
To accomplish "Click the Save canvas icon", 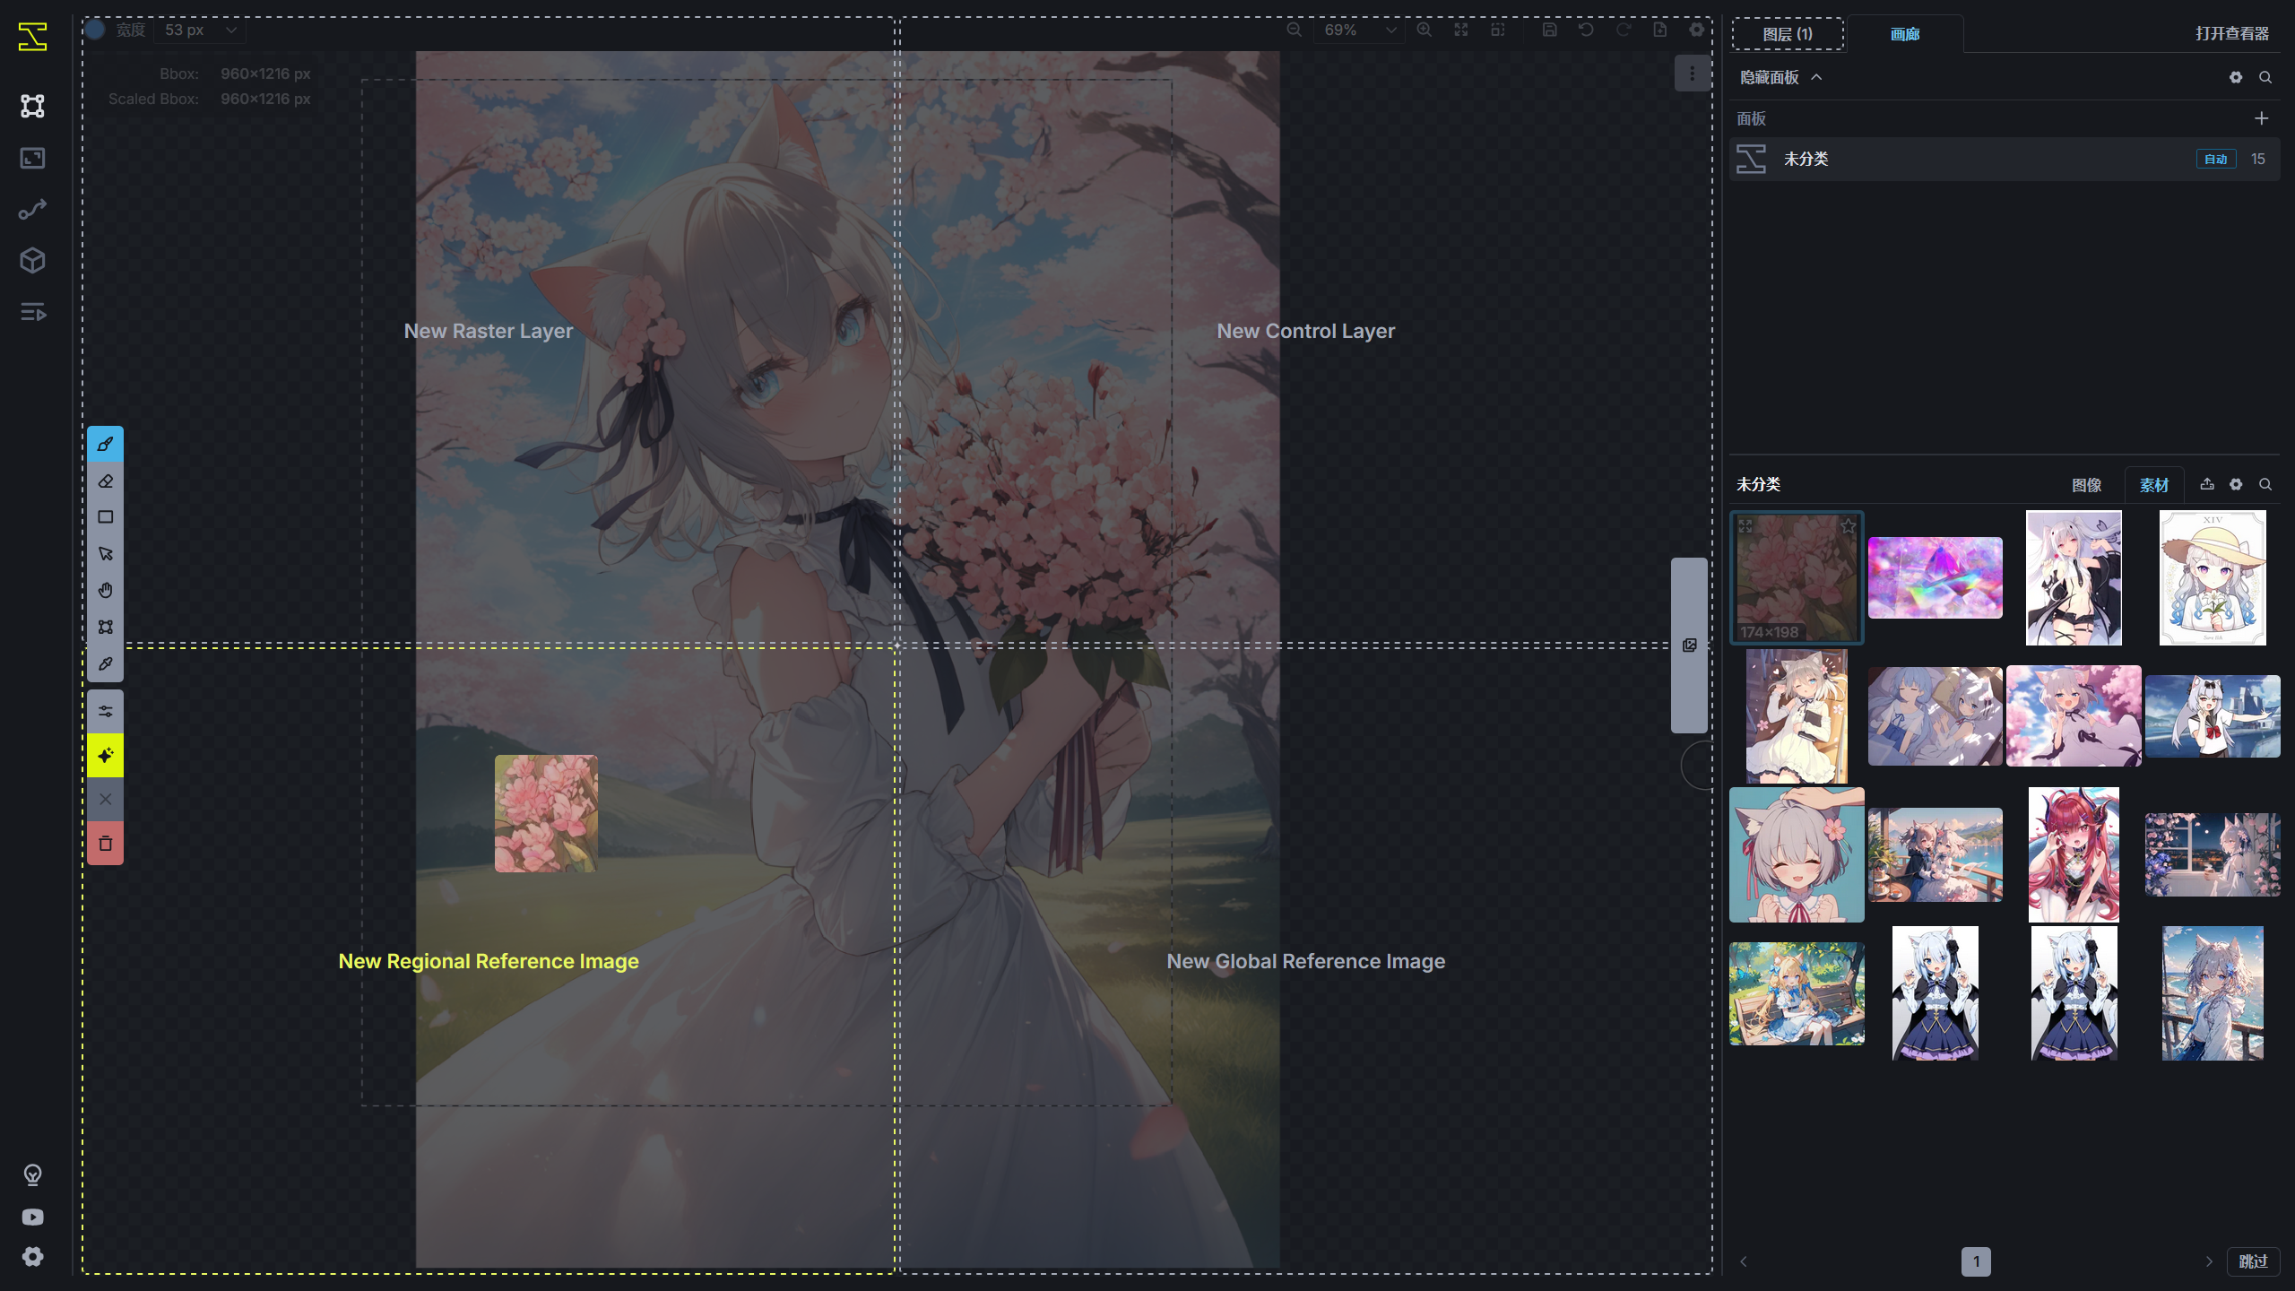I will click(x=1548, y=30).
